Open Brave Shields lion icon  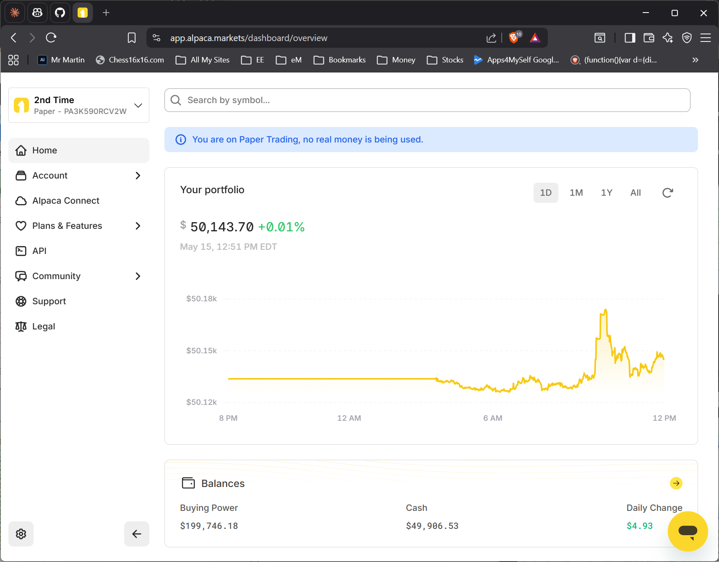(x=514, y=38)
